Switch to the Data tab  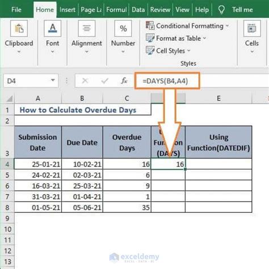pos(138,10)
